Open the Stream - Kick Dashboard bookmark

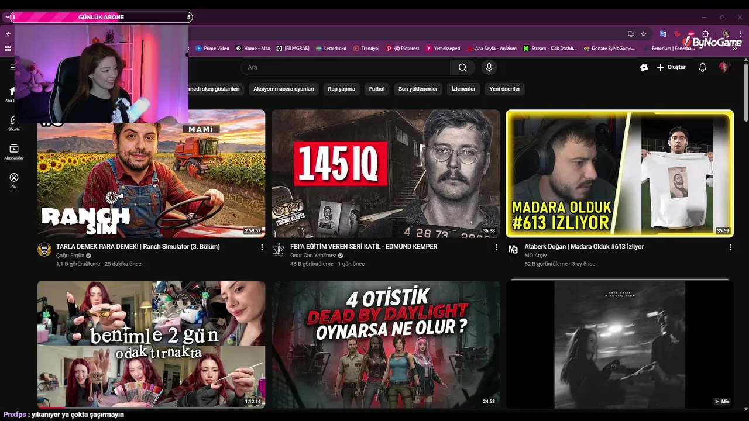click(x=550, y=49)
